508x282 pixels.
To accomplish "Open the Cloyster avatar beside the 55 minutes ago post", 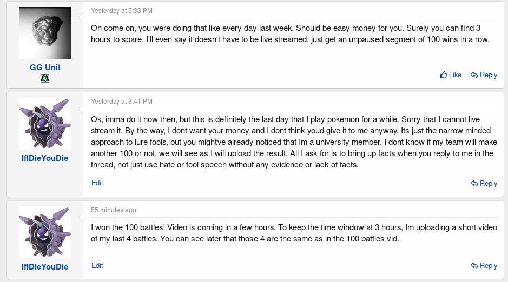I will coord(45,232).
